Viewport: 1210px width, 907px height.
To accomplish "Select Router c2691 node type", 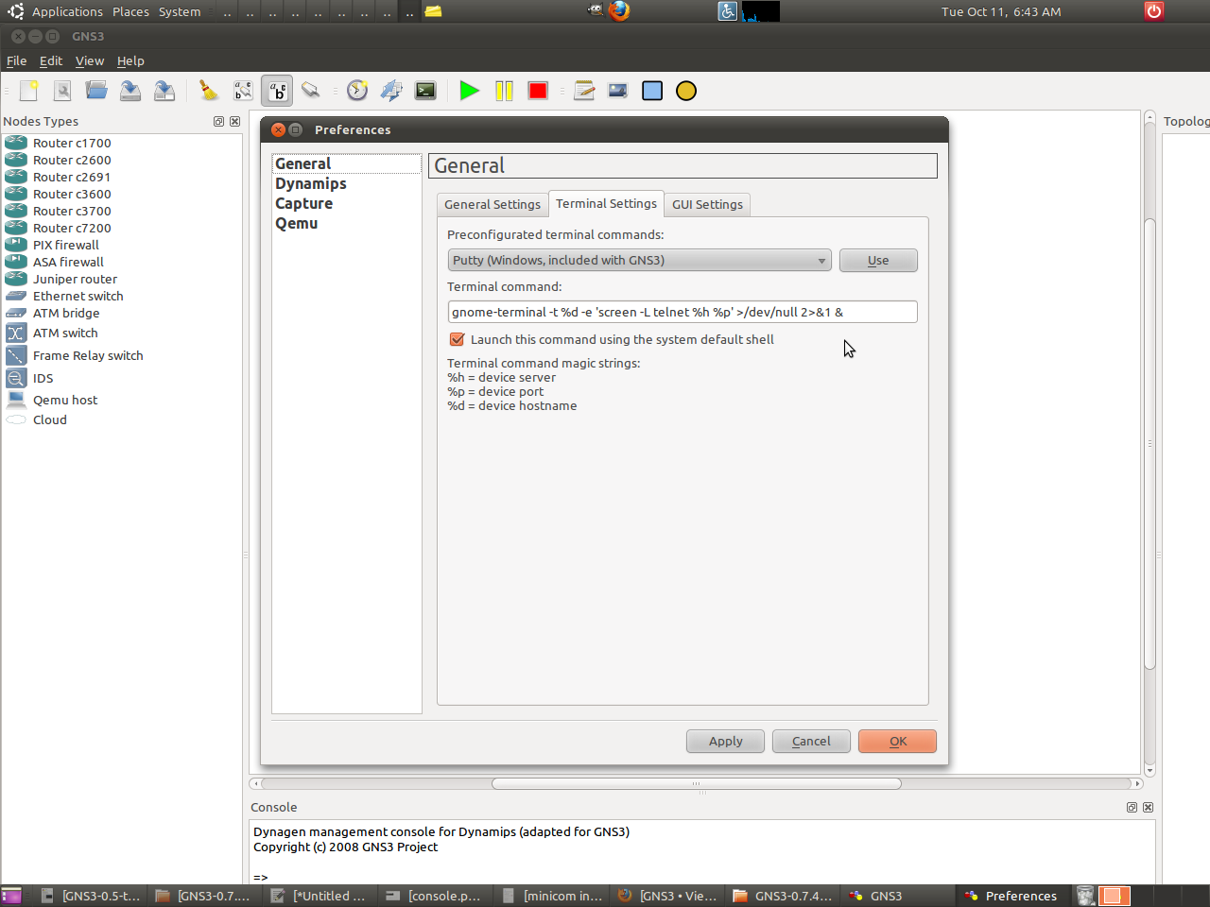I will [x=72, y=177].
